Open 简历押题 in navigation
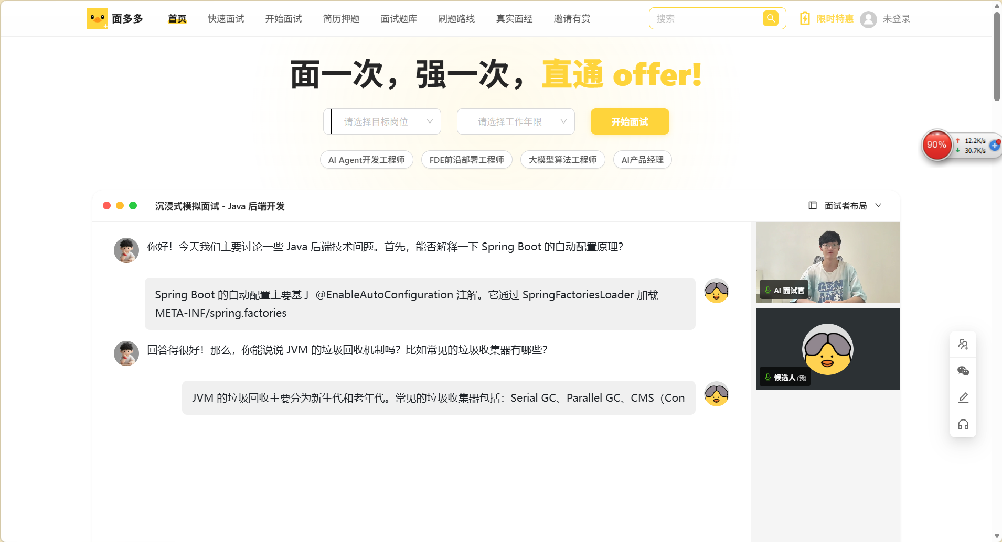The image size is (1002, 542). [x=342, y=19]
